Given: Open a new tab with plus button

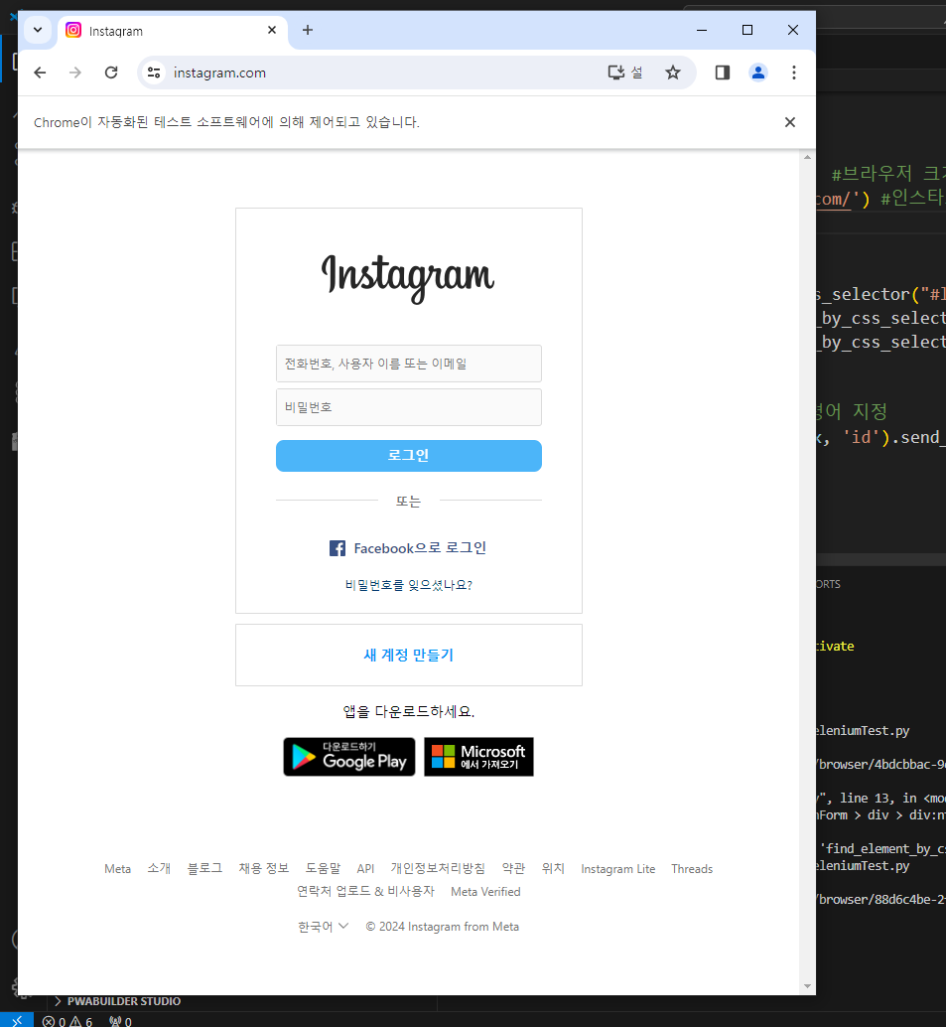Looking at the screenshot, I should pyautogui.click(x=308, y=30).
